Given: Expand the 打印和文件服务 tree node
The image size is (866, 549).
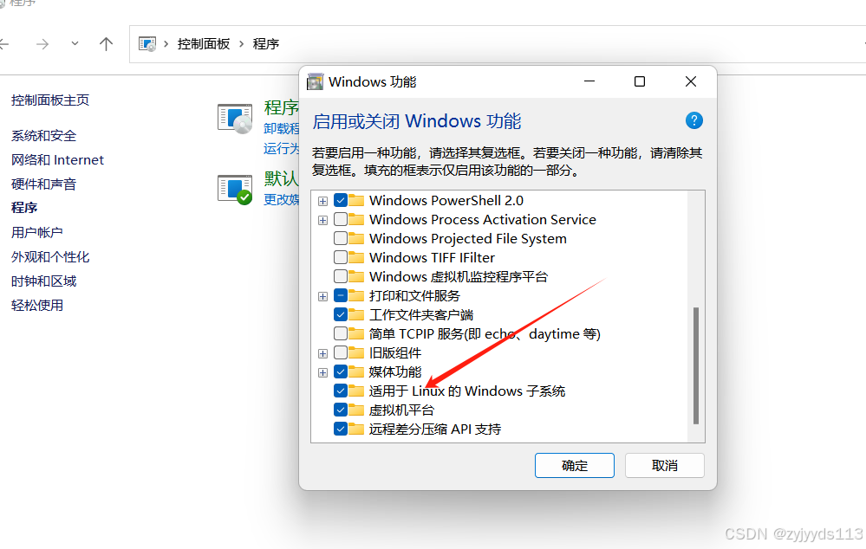Looking at the screenshot, I should [323, 296].
